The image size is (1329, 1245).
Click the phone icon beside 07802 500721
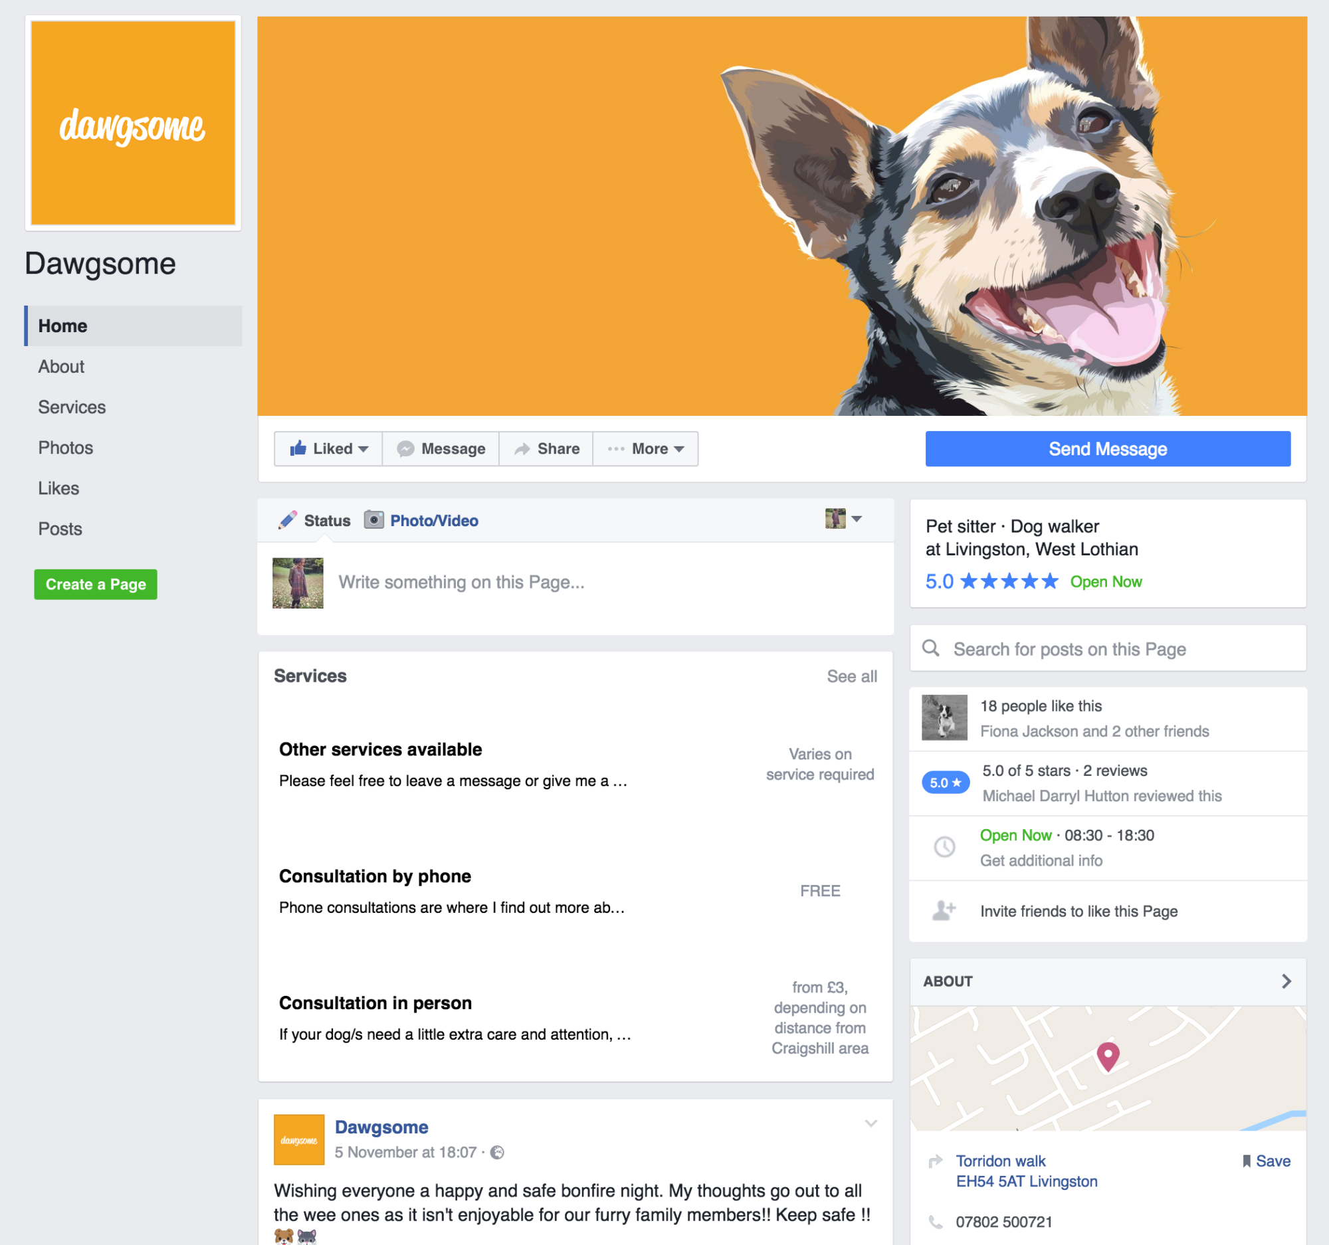tap(936, 1222)
